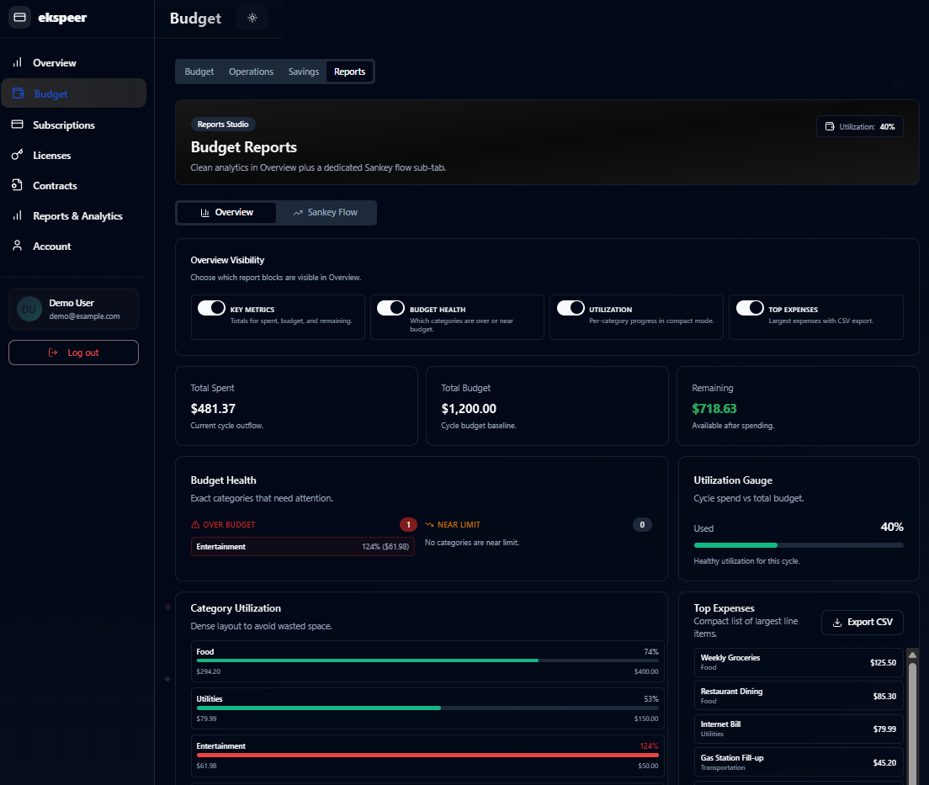Click the theme toggle sun icon
The width and height of the screenshot is (929, 785).
coord(252,18)
